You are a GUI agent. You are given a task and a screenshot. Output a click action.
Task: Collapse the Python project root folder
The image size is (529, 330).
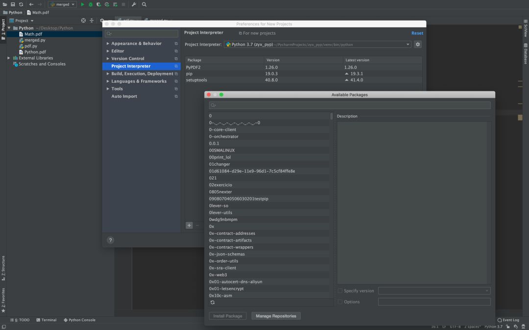pos(9,28)
